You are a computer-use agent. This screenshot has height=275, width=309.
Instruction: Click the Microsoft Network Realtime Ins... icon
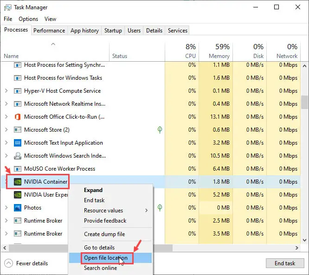18,104
